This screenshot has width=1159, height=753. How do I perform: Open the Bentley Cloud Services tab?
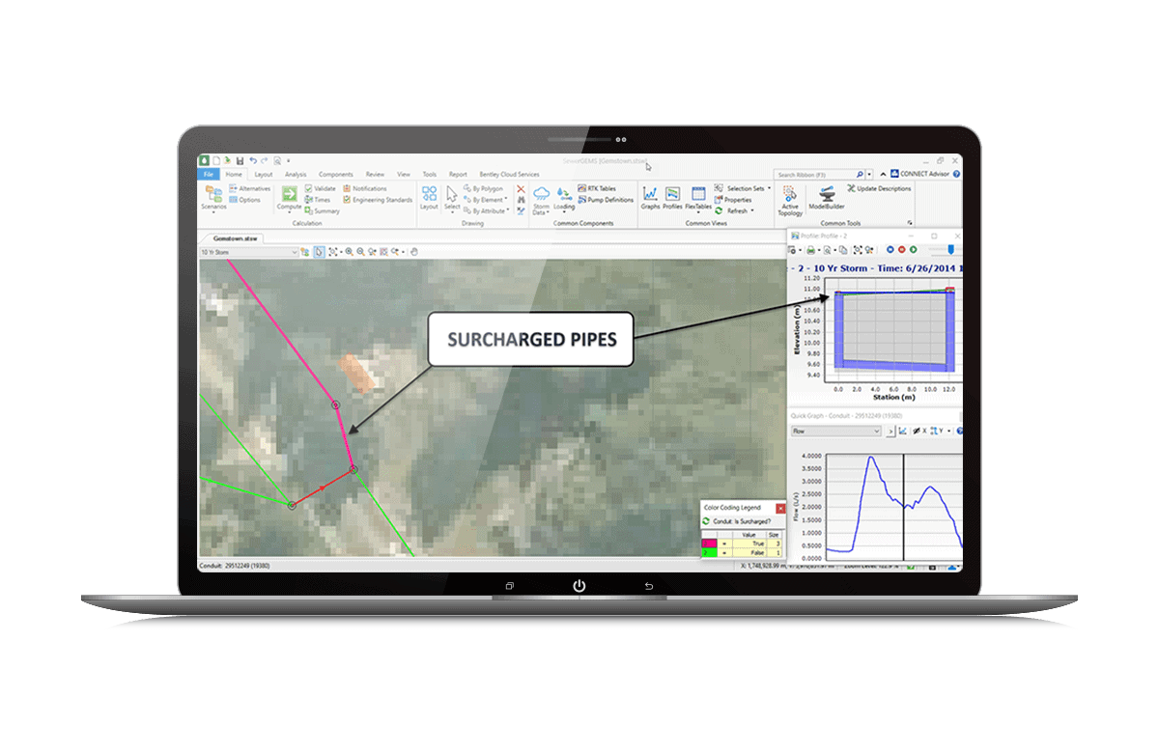tap(508, 175)
